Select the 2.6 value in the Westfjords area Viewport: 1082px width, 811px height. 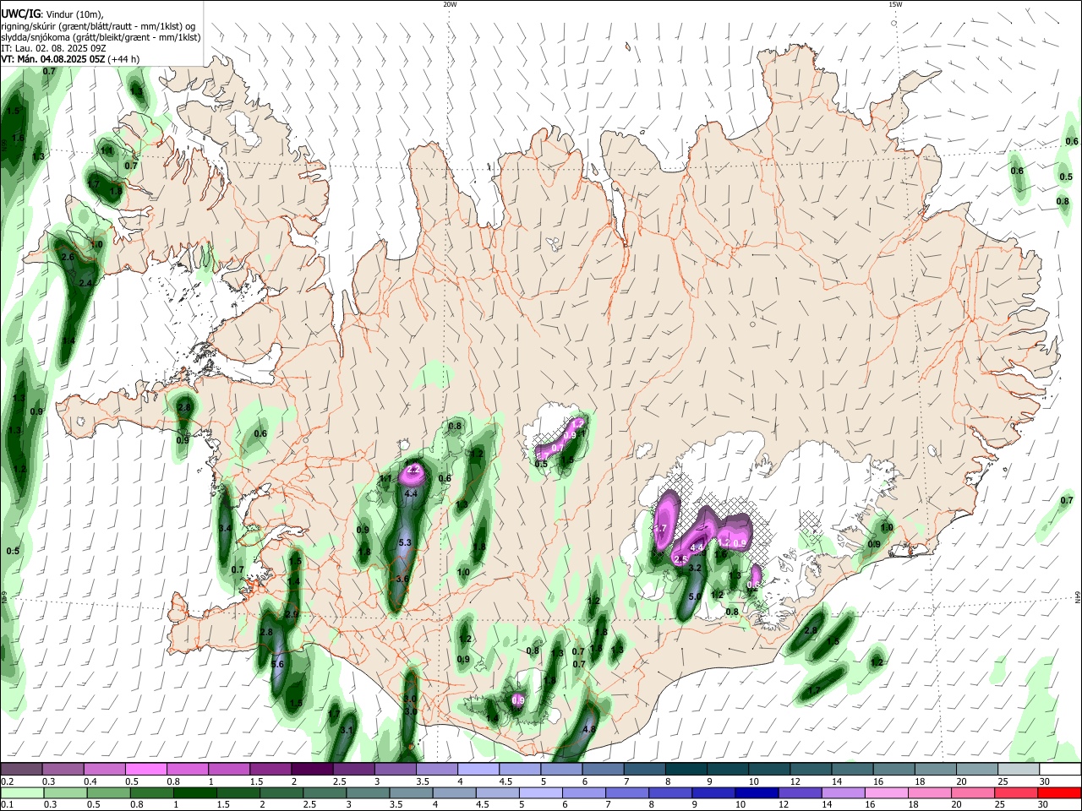(x=68, y=257)
